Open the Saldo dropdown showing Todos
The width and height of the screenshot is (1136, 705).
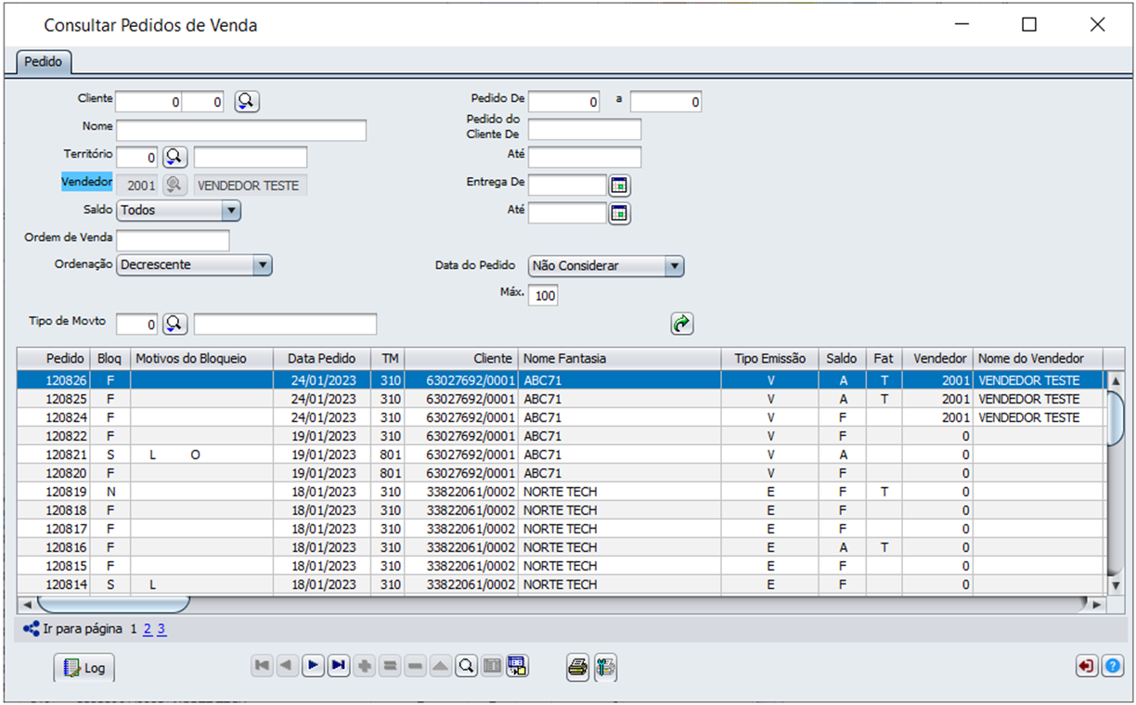pos(179,211)
